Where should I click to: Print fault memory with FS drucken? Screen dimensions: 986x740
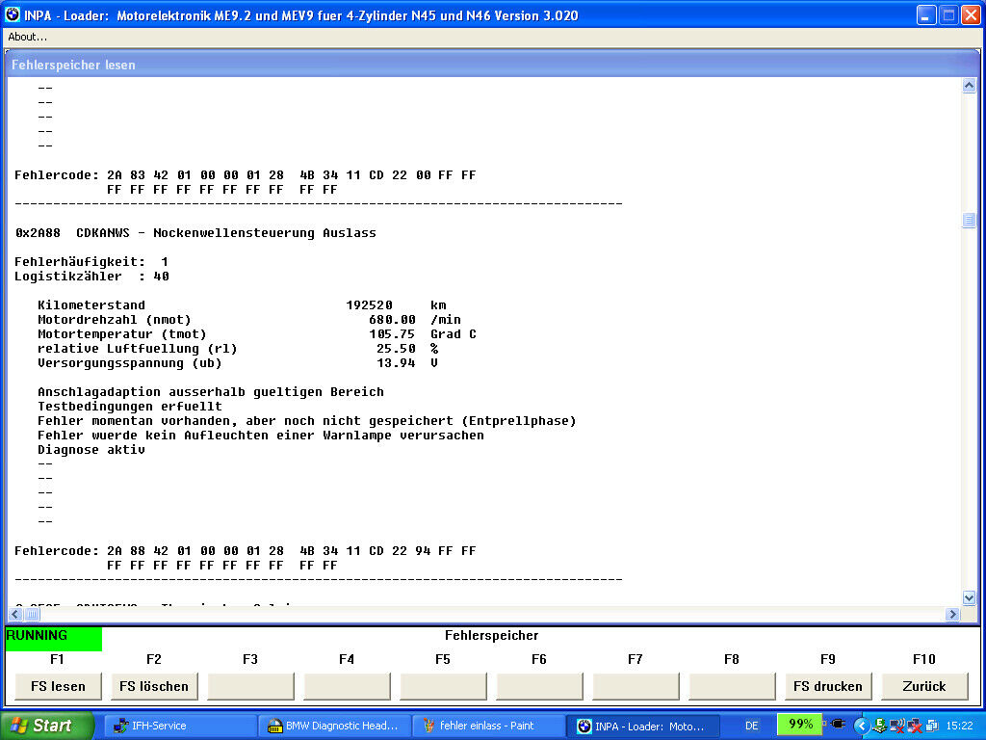coord(828,686)
